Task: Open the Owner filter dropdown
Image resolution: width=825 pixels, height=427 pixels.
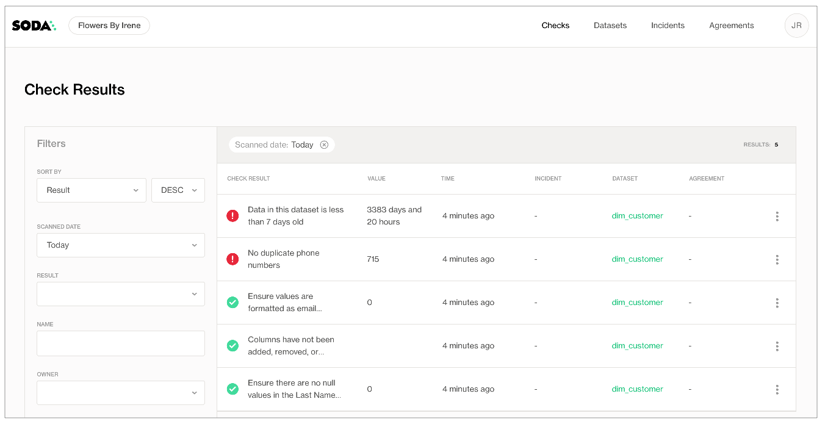Action: coord(121,393)
